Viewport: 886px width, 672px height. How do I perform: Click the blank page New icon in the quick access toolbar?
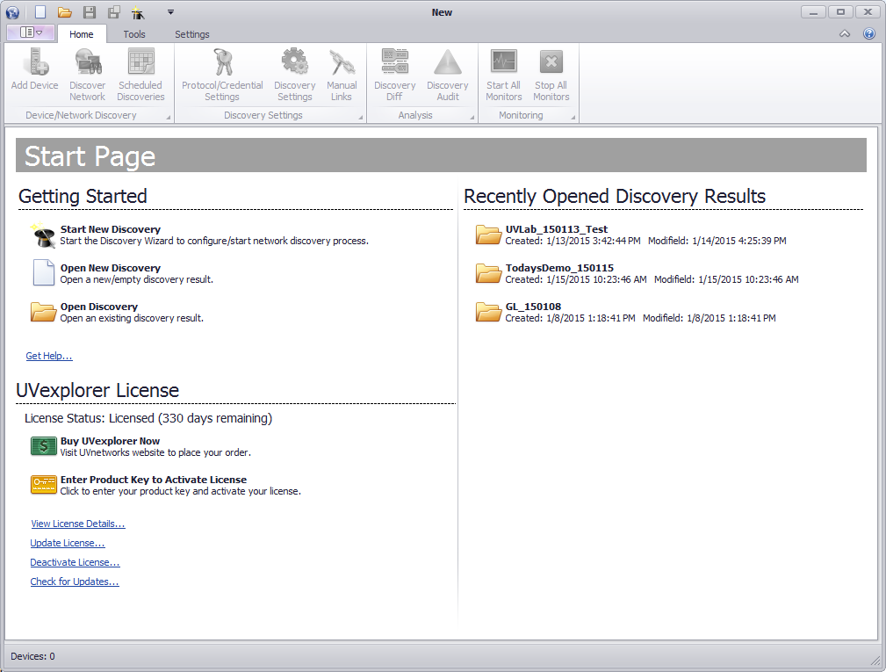[x=40, y=12]
